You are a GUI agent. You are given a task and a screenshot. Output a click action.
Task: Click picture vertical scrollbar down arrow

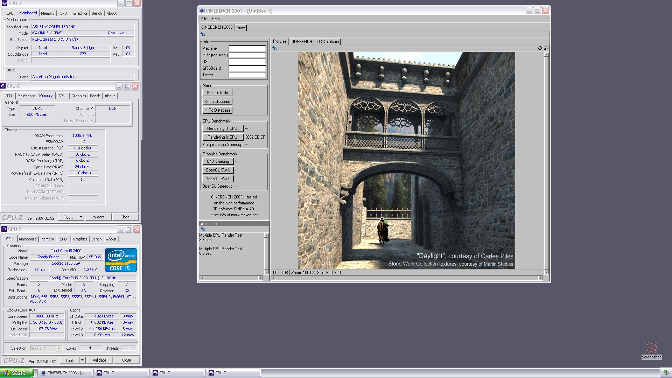click(546, 272)
